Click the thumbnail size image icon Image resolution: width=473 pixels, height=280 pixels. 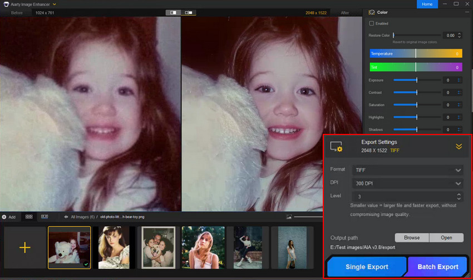tap(289, 217)
